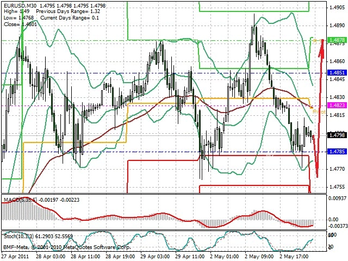Click the blue 1.4785 price label
Screen dimensions: 348x261
coord(337,152)
